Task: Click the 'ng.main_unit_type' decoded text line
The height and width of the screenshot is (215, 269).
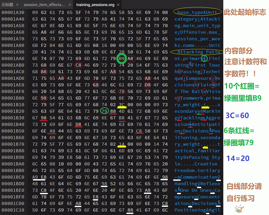Action: 197,26
